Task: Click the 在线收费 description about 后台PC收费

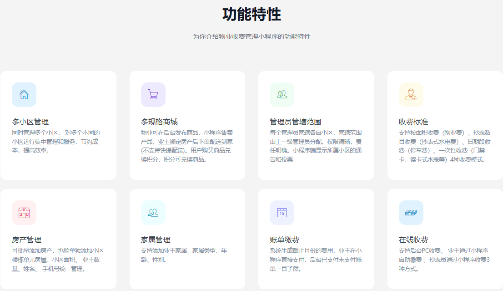Action: [x=443, y=260]
